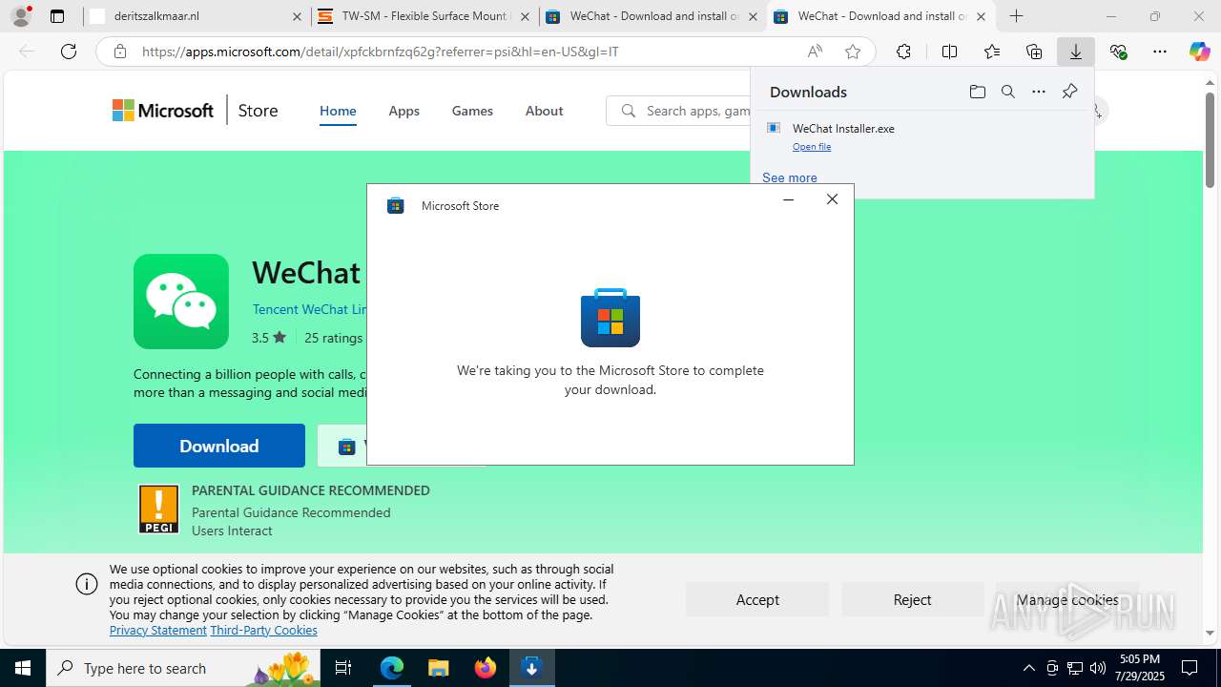The width and height of the screenshot is (1221, 687).
Task: Open more options in Downloads panel
Action: [x=1039, y=92]
